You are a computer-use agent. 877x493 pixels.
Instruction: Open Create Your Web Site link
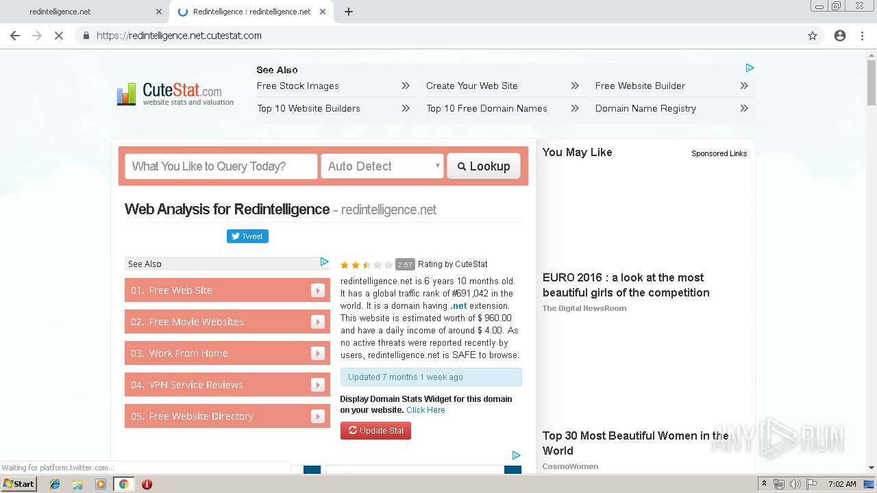pos(472,86)
